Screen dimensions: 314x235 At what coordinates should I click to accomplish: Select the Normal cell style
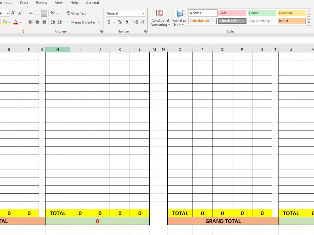point(203,13)
